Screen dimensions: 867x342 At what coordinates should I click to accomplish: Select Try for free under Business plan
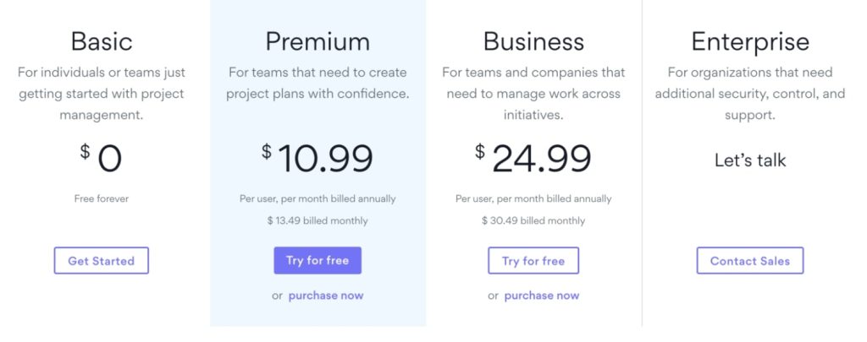click(x=533, y=260)
